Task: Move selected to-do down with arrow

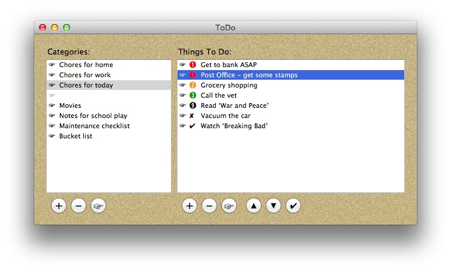Action: 273,205
